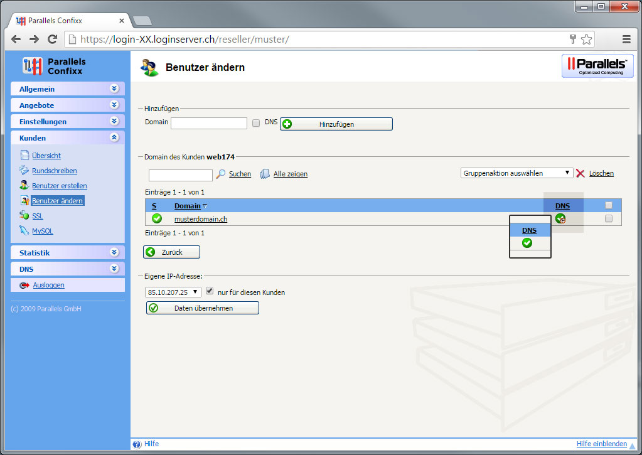Expand the Statistik menu section
The width and height of the screenshot is (642, 455).
pos(68,253)
